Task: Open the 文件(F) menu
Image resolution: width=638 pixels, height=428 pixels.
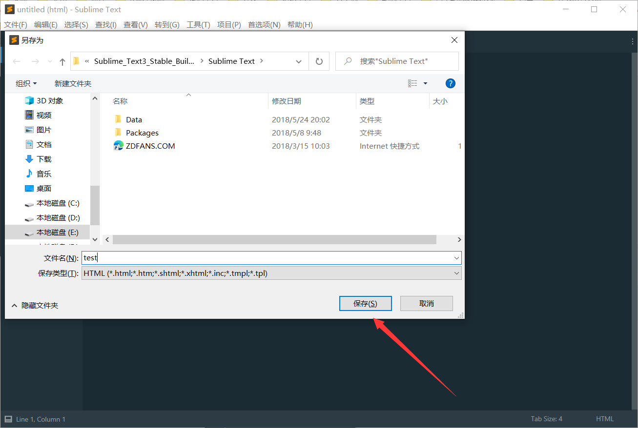Action: [15, 24]
